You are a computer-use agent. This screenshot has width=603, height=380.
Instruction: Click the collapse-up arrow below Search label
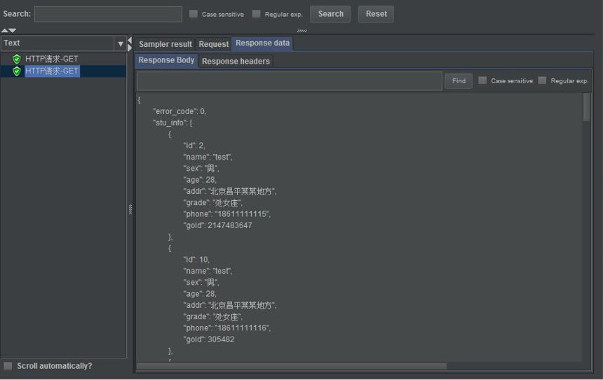pos(4,30)
